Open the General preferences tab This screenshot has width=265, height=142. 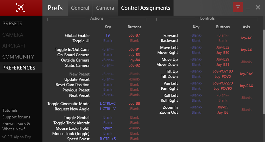coord(80,8)
